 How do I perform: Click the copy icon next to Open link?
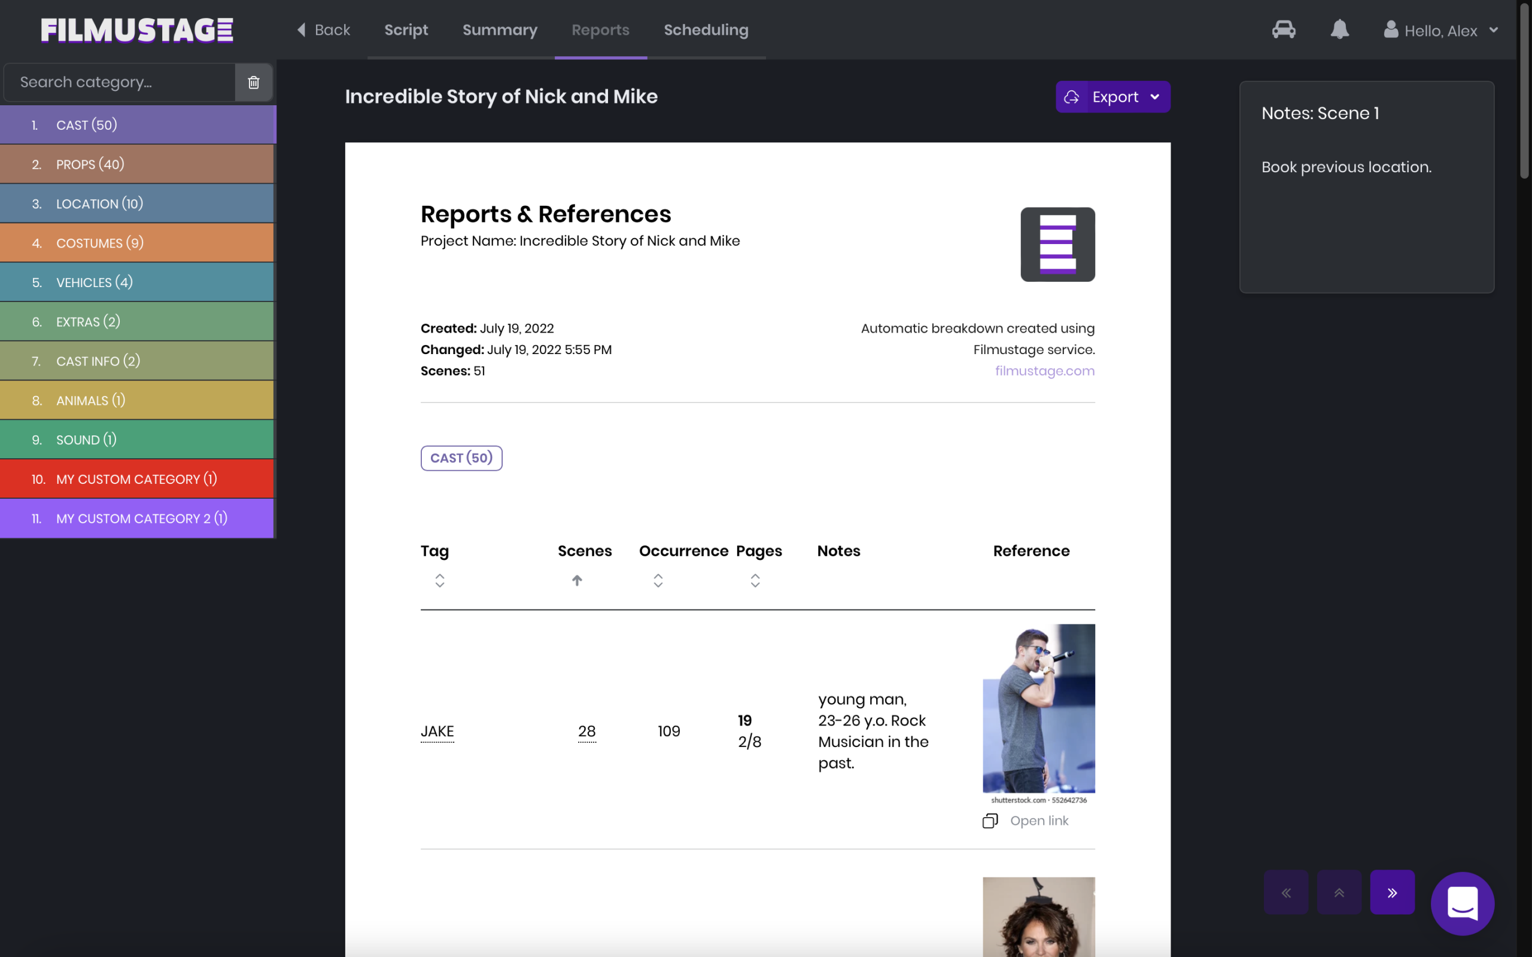990,820
